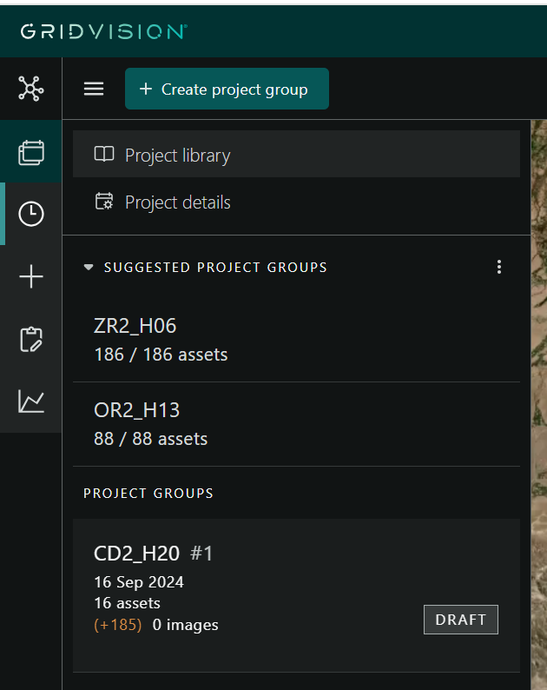Click Create project group button

pos(227,90)
